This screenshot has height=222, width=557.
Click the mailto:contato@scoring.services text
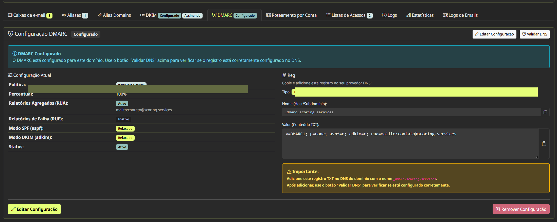tap(144, 110)
